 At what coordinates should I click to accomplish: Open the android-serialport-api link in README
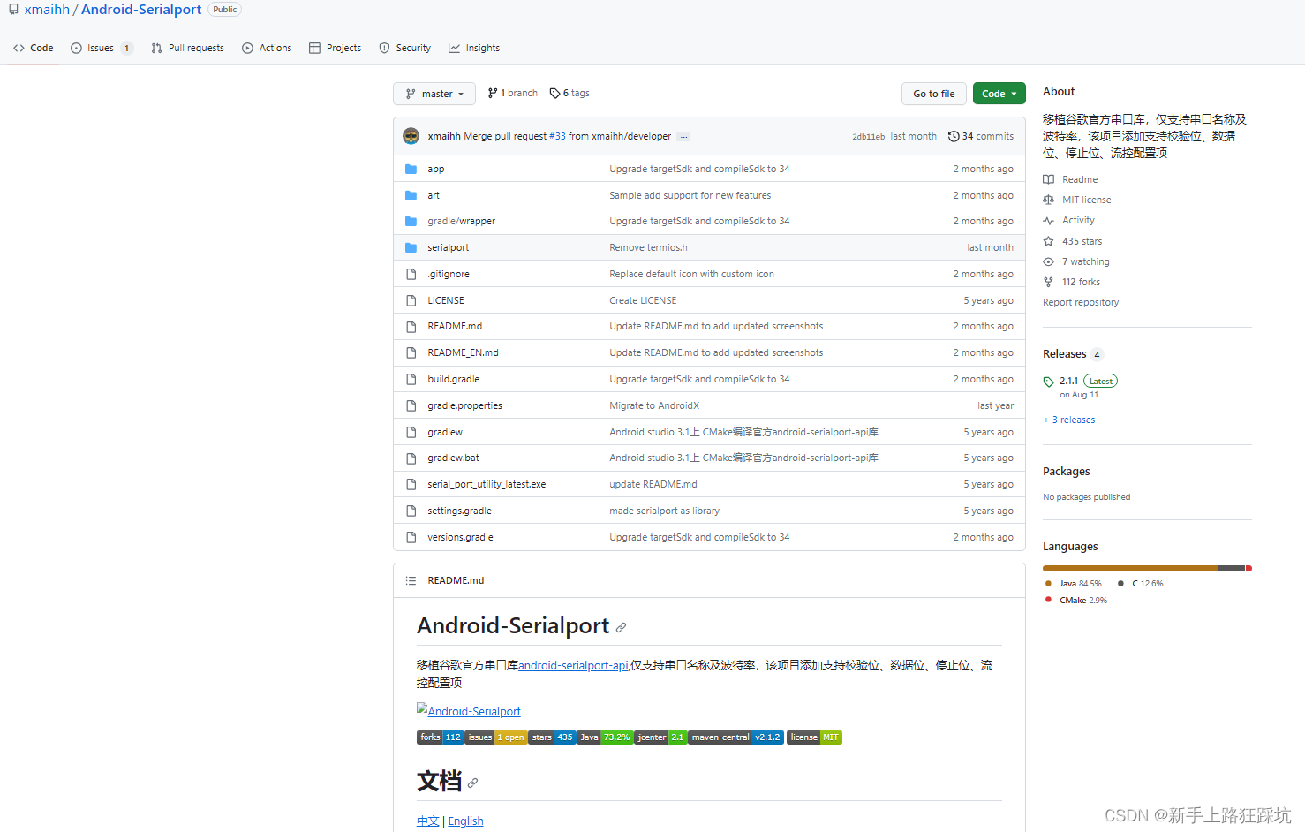(x=573, y=665)
